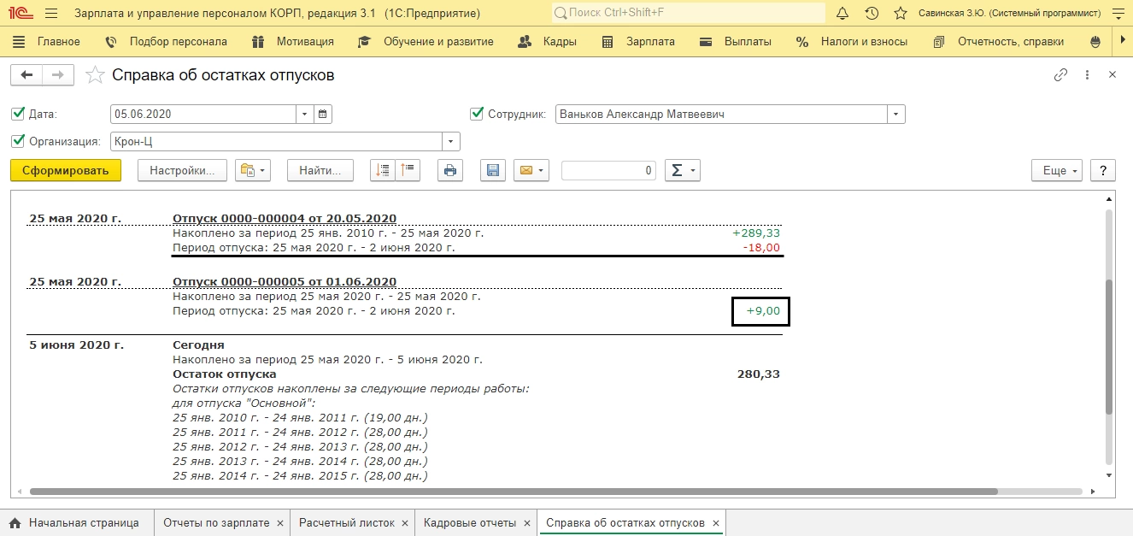
Task: Open report variants dropdown icon
Action: pyautogui.click(x=253, y=170)
